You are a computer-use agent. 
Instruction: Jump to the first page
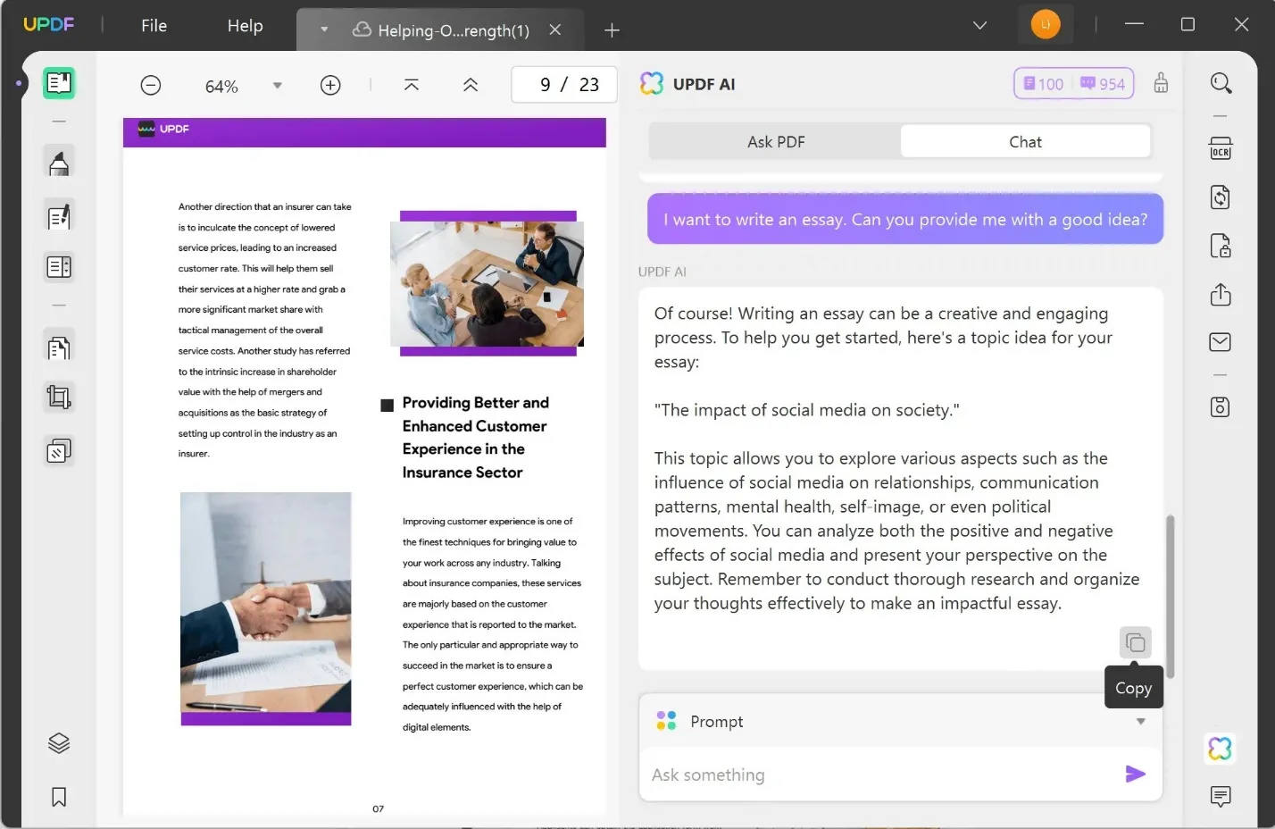(412, 85)
